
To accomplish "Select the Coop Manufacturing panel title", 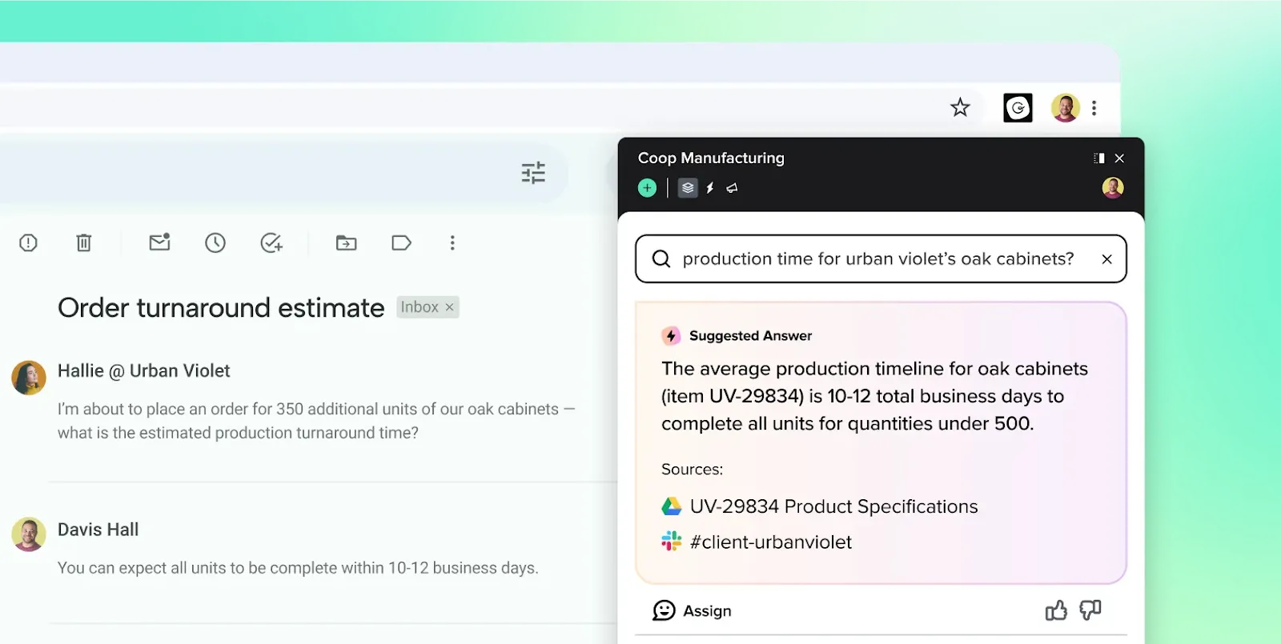I will [x=711, y=158].
